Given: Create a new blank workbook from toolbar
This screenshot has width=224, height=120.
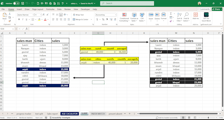Looking at the screenshot, I should [38, 3].
